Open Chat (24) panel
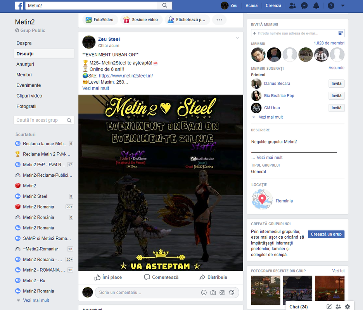 (x=298, y=307)
